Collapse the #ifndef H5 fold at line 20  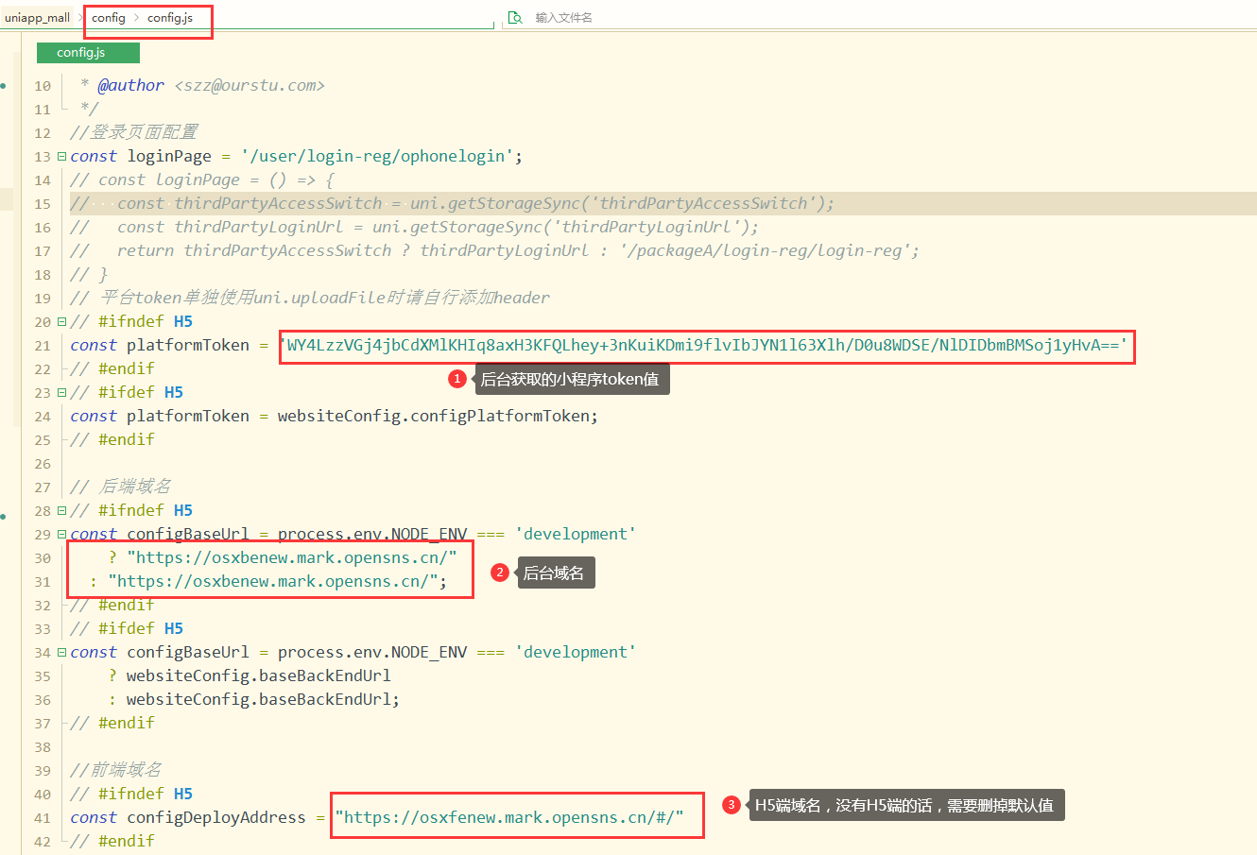[61, 322]
